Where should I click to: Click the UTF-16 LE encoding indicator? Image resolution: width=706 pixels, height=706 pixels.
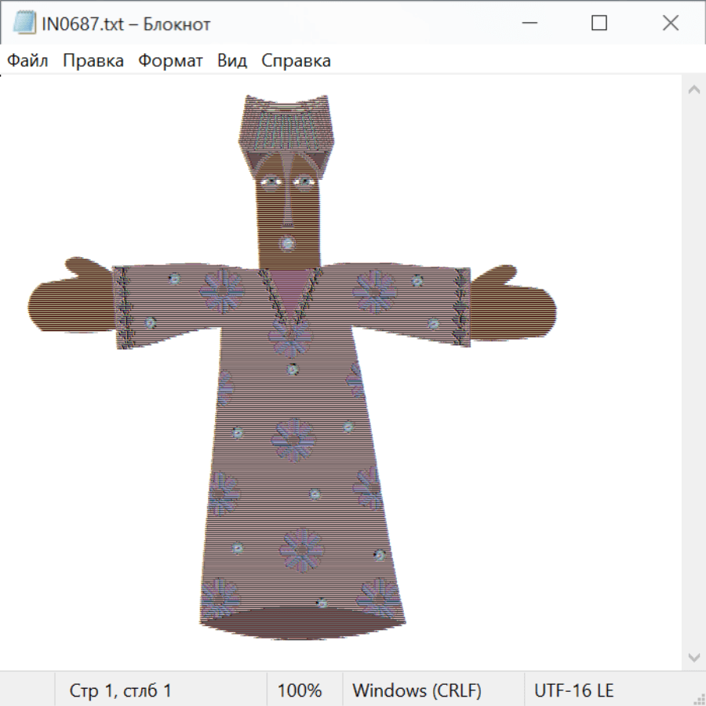(x=574, y=691)
